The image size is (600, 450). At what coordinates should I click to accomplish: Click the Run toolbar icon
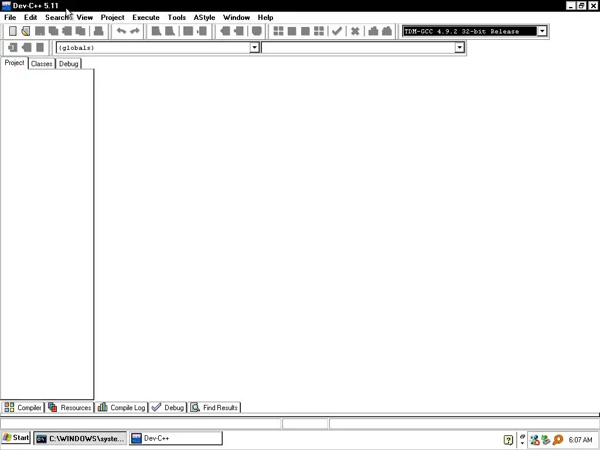(x=292, y=31)
